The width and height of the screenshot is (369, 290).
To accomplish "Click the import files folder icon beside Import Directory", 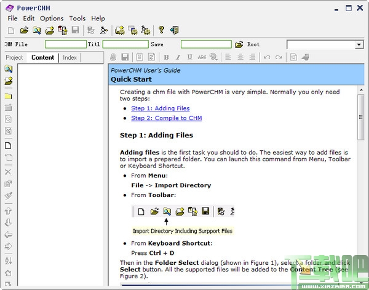I will 50,30.
